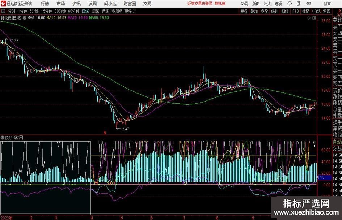Screen dimensions: 342x220
Task: Click the 叠加 overlay button
Action: [x=254, y=11]
